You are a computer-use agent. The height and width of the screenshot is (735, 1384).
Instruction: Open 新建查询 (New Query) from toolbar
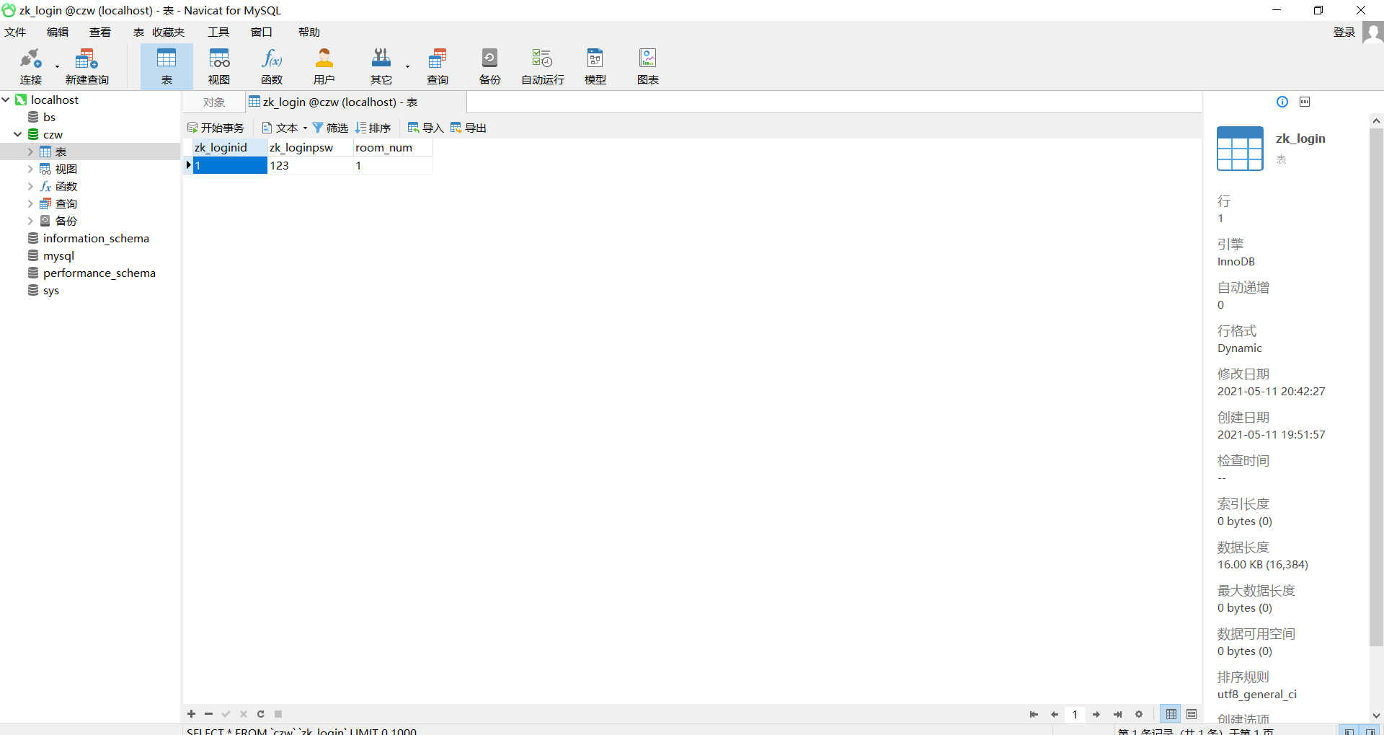[x=86, y=66]
